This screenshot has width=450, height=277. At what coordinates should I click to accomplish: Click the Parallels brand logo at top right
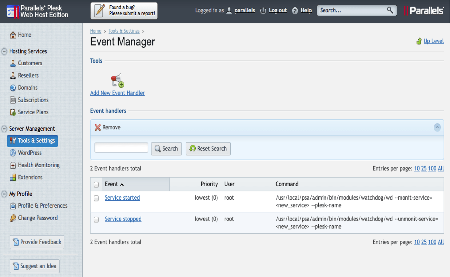click(x=424, y=11)
